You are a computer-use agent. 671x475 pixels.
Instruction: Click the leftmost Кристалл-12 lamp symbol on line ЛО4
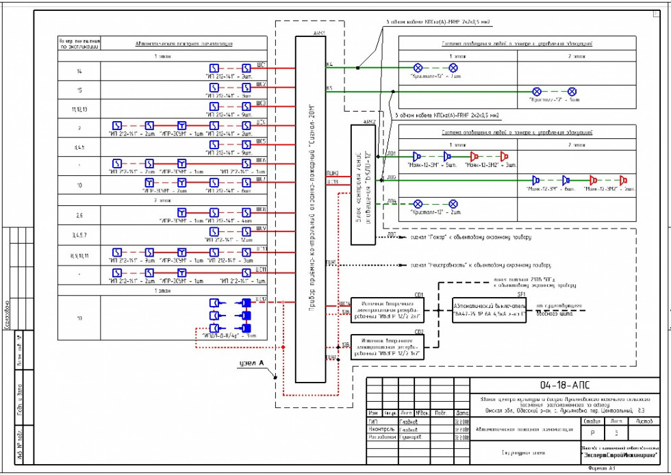pyautogui.click(x=418, y=204)
